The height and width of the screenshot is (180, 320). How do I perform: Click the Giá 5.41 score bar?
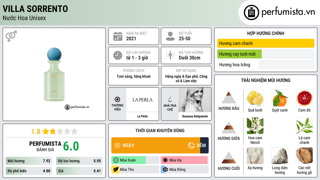tap(79, 171)
